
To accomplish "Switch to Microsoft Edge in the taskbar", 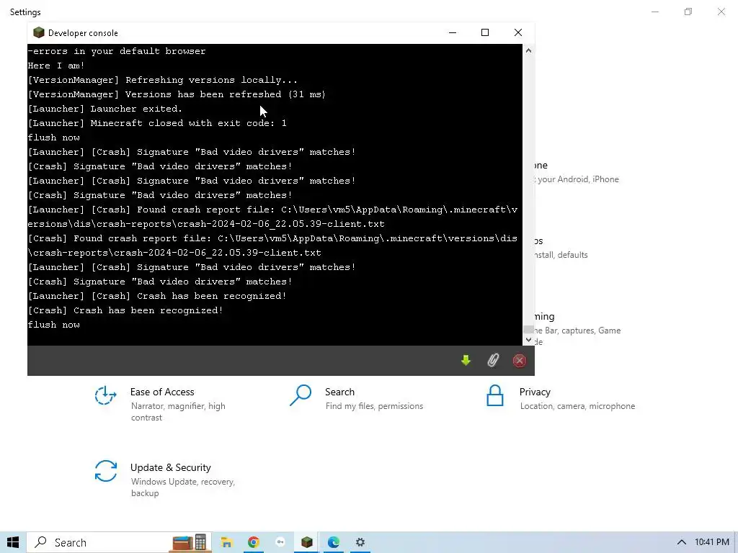I will [x=334, y=542].
